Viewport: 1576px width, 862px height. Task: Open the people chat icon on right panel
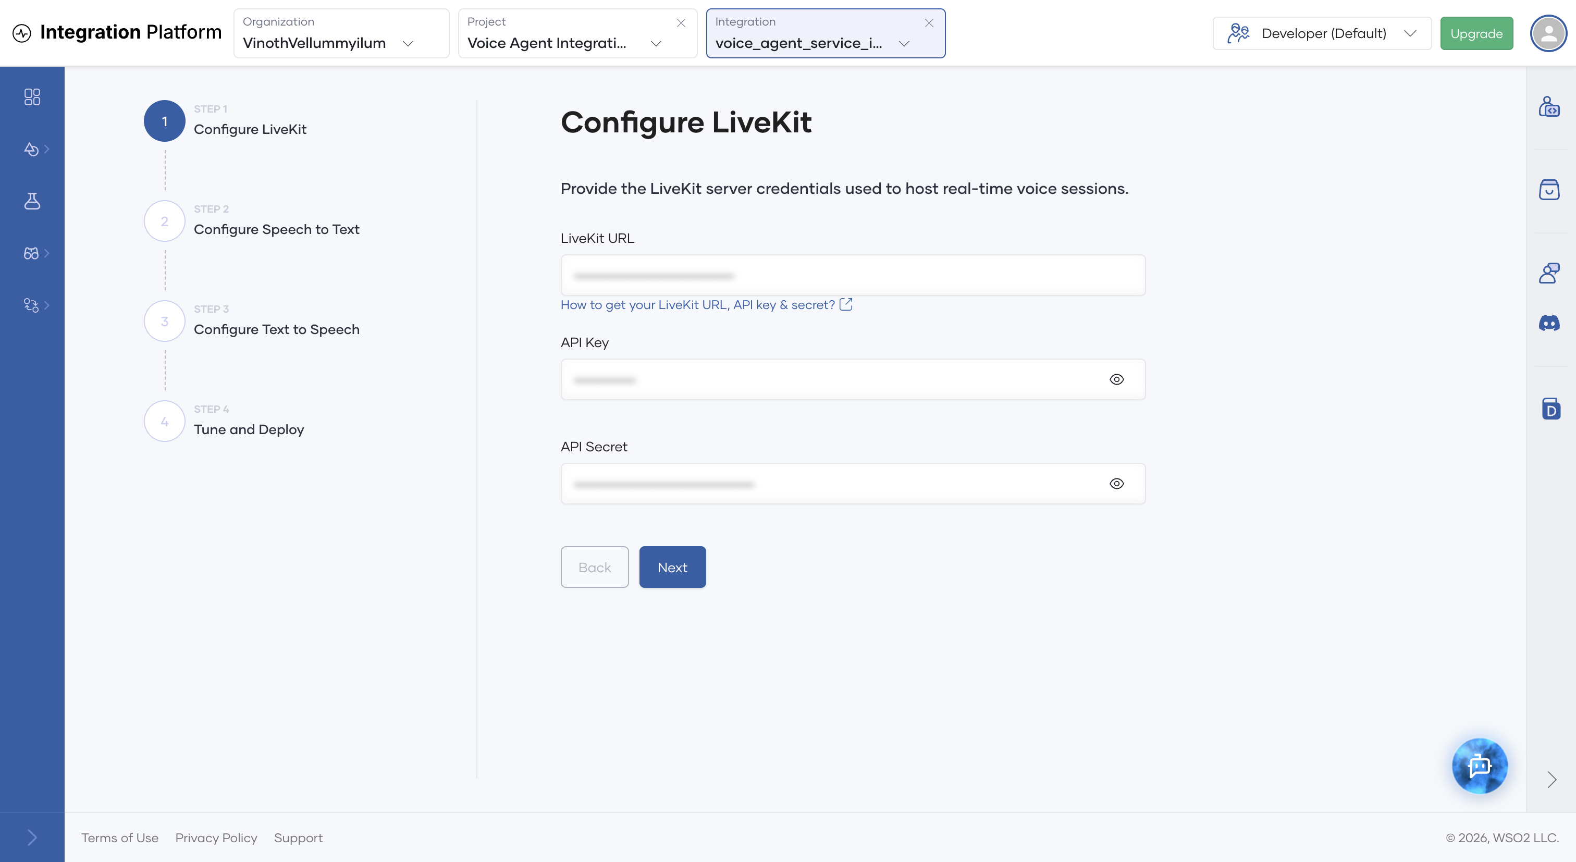[x=1548, y=273]
